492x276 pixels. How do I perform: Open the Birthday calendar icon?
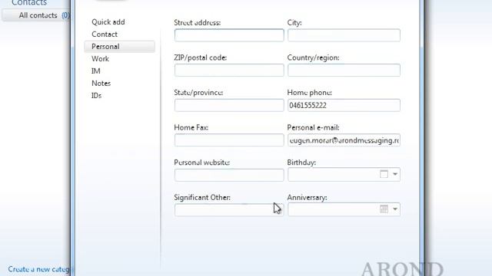[384, 174]
